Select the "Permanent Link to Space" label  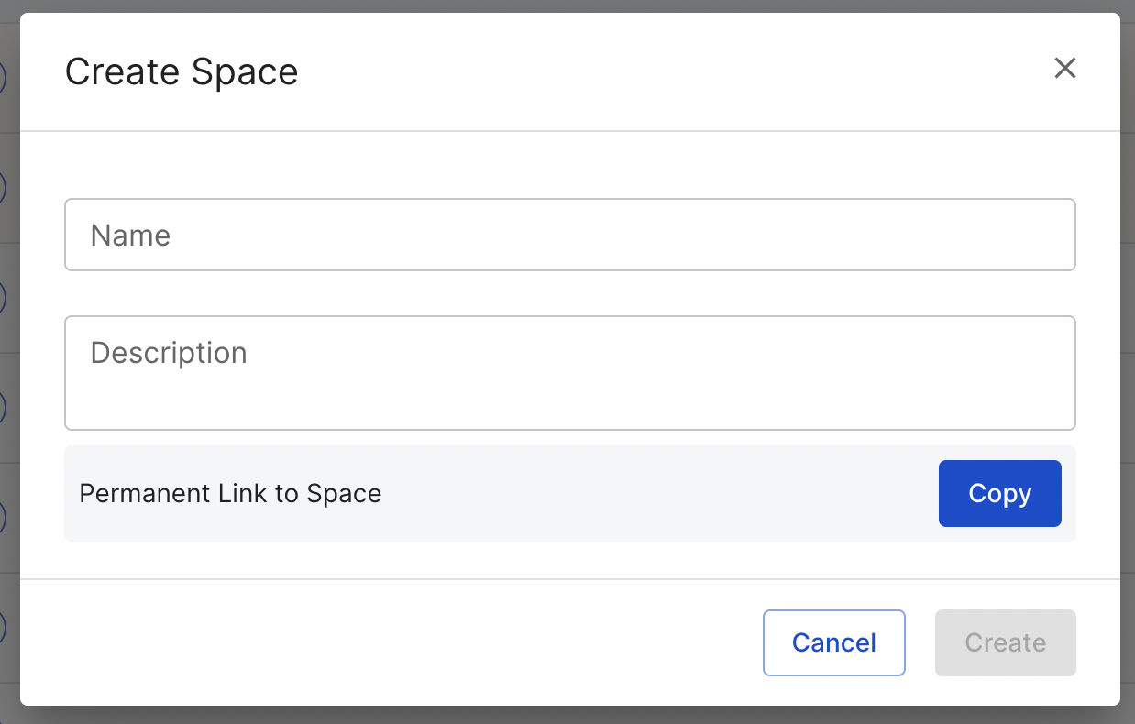click(x=230, y=494)
